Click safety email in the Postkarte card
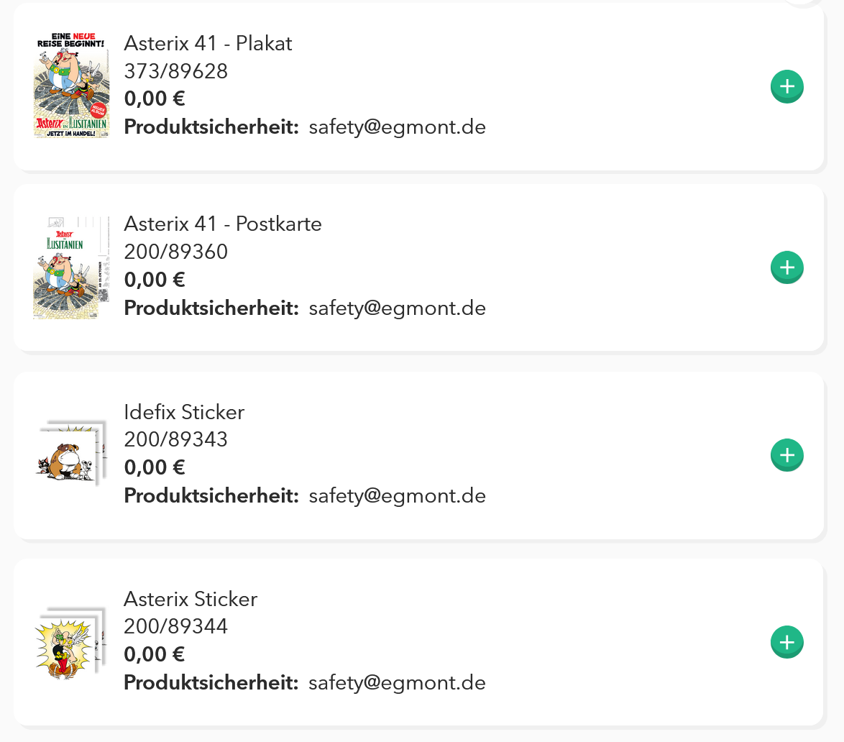 (x=397, y=308)
